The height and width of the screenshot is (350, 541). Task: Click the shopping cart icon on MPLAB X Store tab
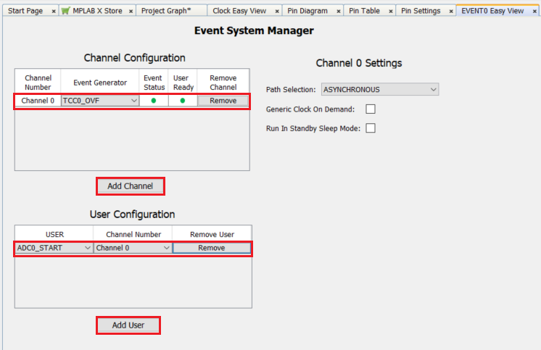pyautogui.click(x=66, y=11)
